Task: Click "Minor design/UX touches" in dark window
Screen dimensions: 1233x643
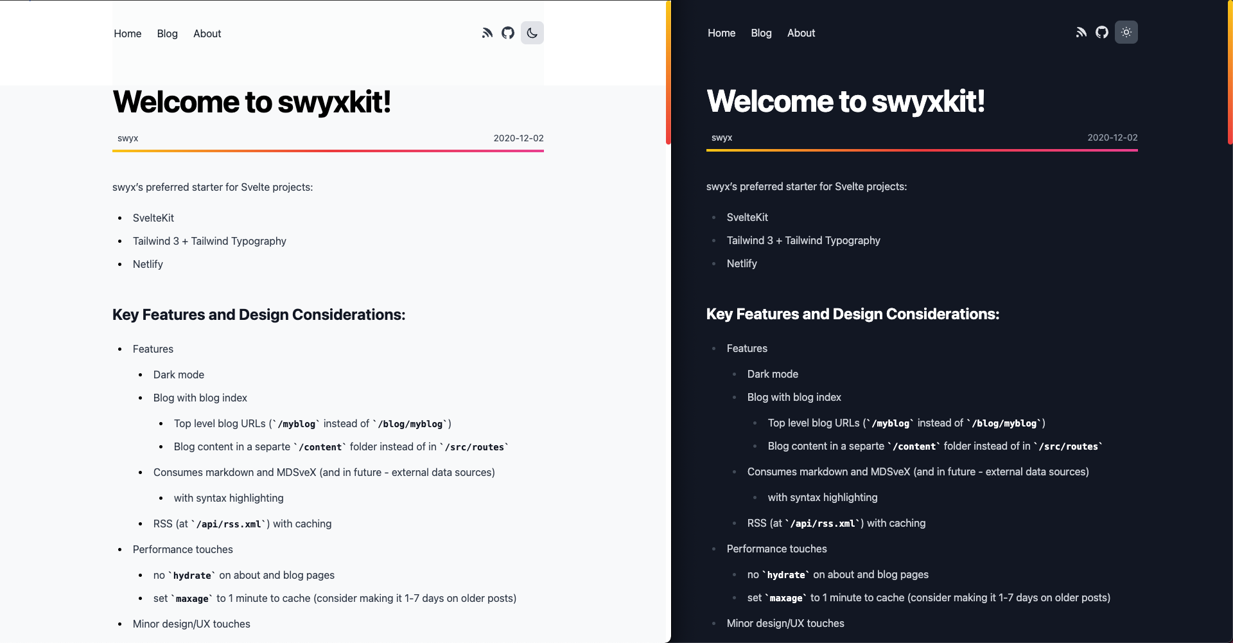Action: pyautogui.click(x=785, y=623)
